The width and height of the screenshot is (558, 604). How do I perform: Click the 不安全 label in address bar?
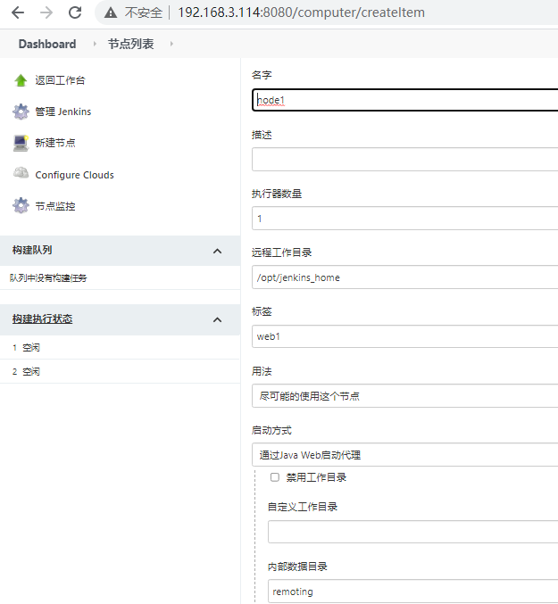point(144,12)
